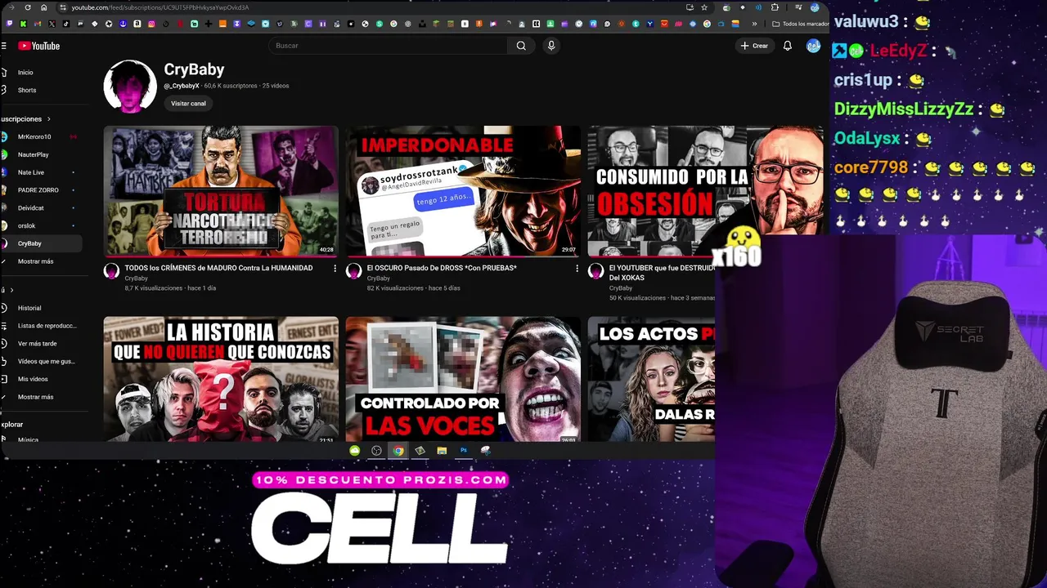Click channel avatar beside XOKAS video title

pos(595,271)
